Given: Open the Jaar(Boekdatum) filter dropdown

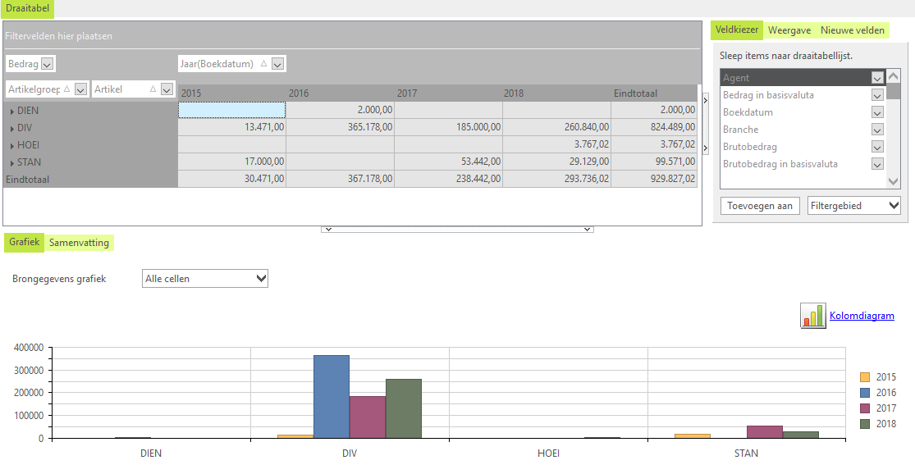Looking at the screenshot, I should 277,64.
